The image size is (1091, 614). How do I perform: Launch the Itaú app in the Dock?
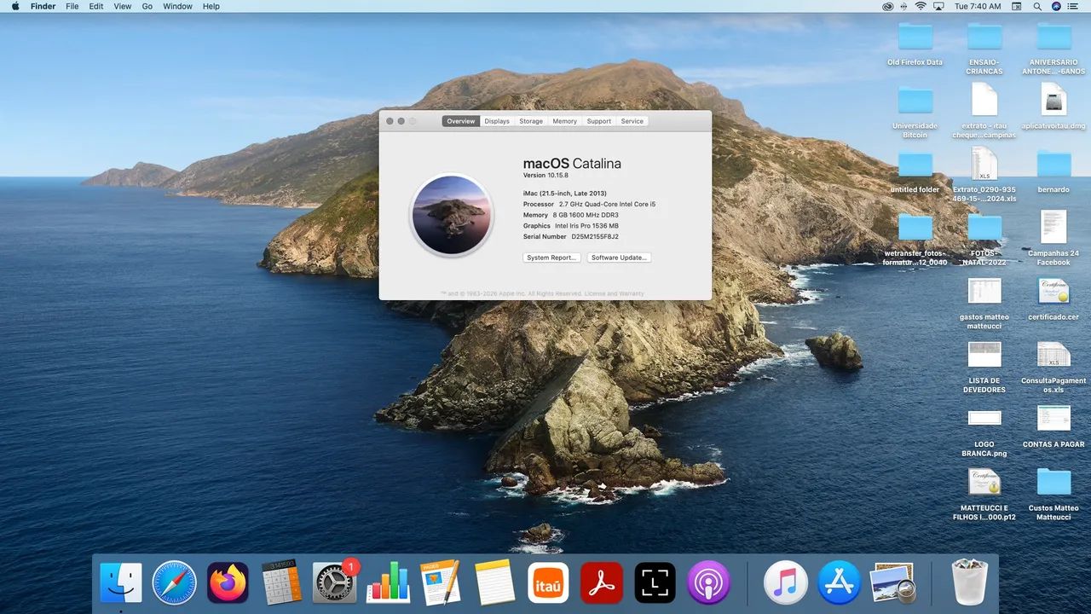(x=548, y=583)
